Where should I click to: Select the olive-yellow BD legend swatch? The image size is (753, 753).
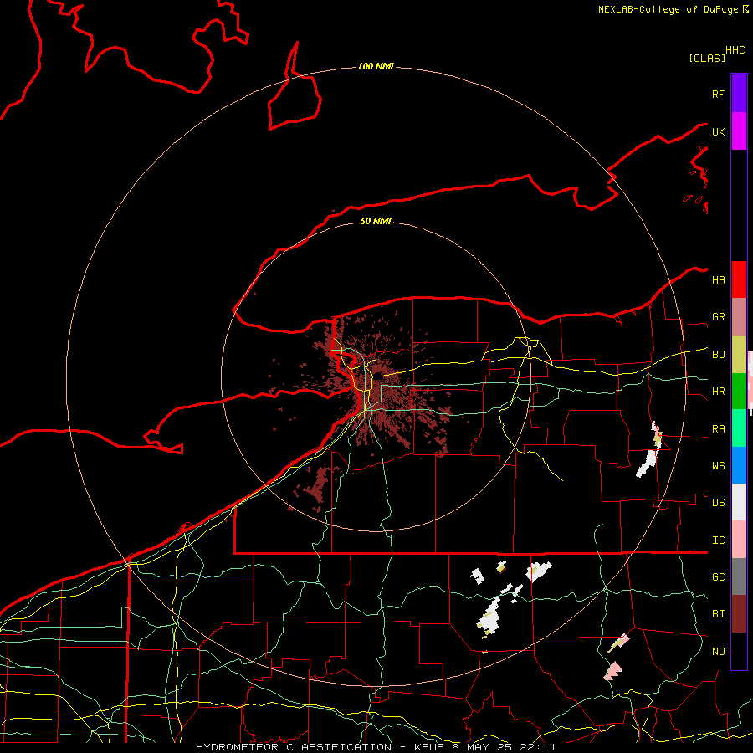point(739,355)
